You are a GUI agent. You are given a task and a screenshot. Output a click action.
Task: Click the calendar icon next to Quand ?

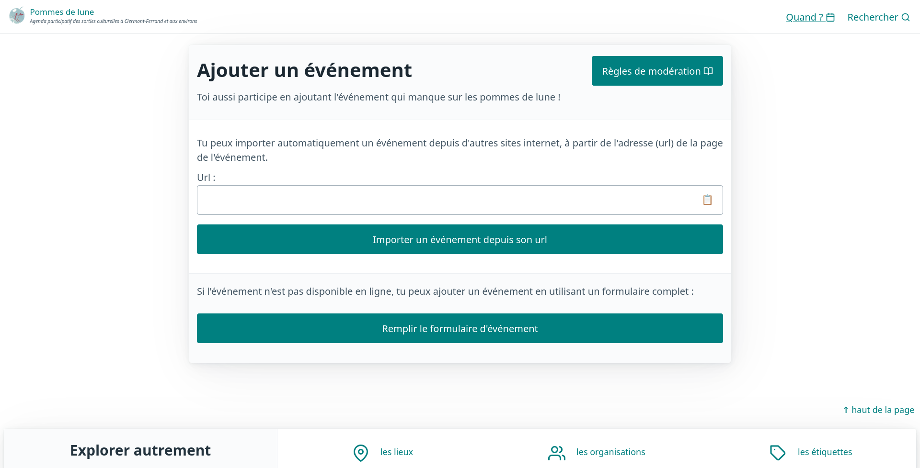pyautogui.click(x=830, y=17)
